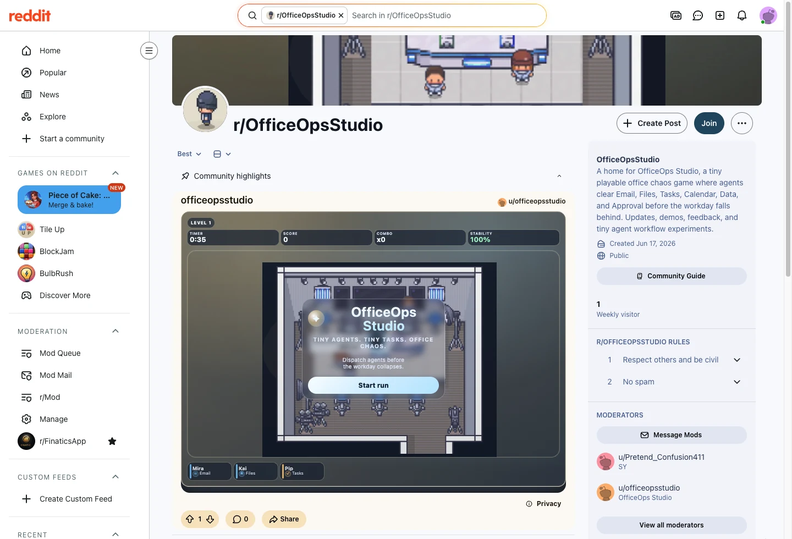Open notifications bell
This screenshot has height=539, width=792.
tap(742, 15)
